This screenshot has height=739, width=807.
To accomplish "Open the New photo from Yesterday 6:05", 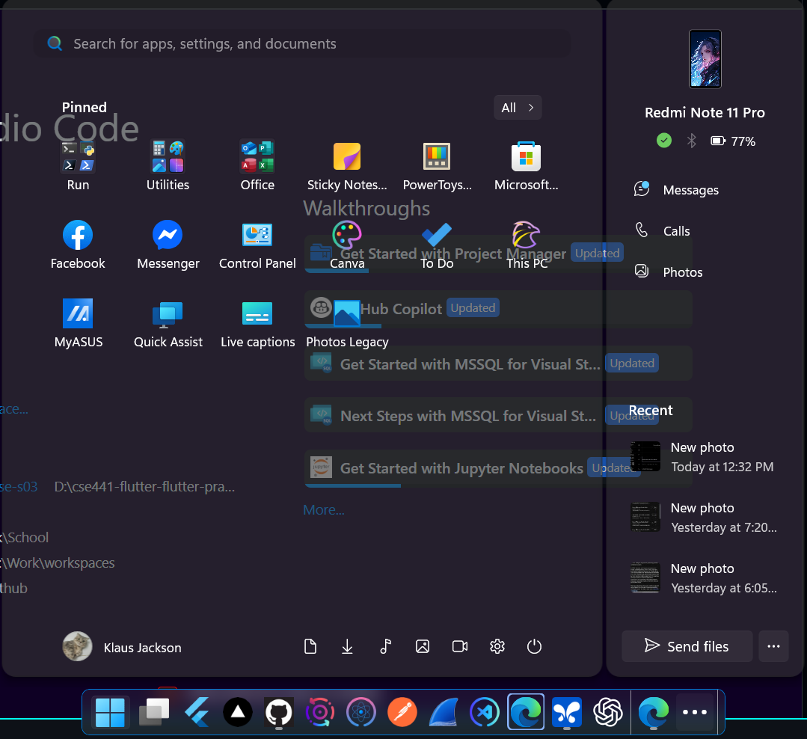I will 704,578.
